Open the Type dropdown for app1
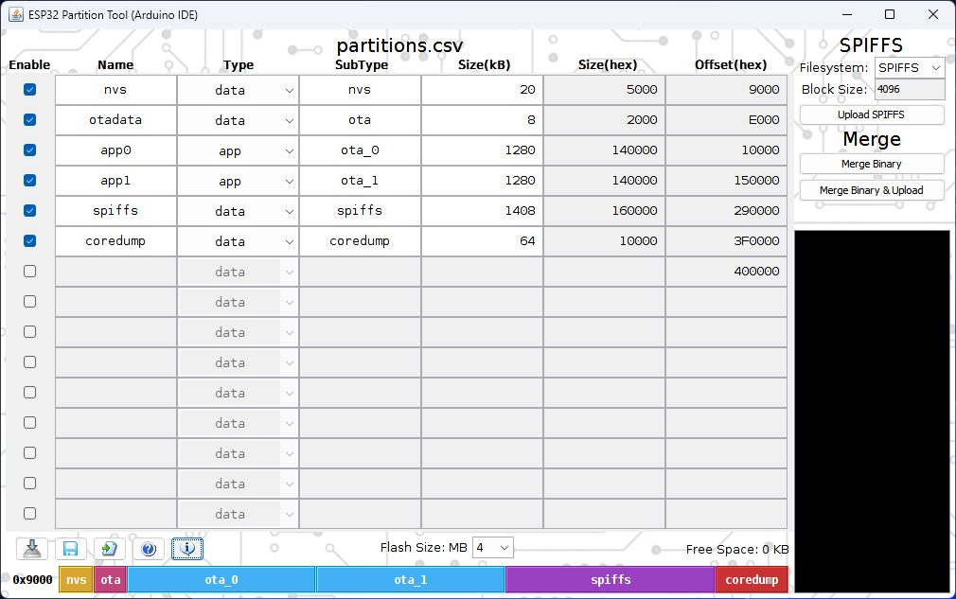The width and height of the screenshot is (956, 599). pyautogui.click(x=238, y=181)
